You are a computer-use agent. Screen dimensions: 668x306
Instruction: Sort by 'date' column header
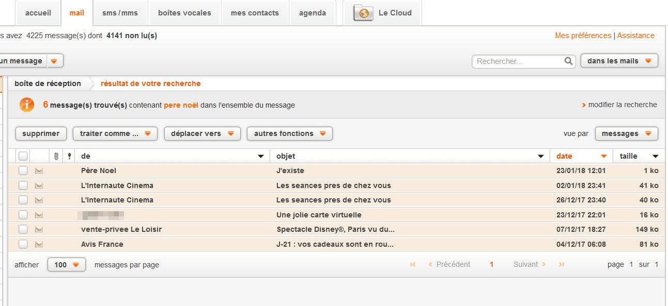click(x=581, y=156)
